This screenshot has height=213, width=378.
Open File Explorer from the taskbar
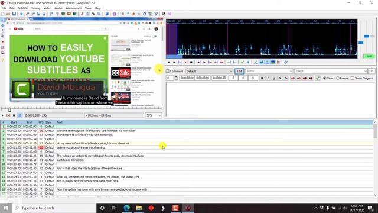point(139,208)
